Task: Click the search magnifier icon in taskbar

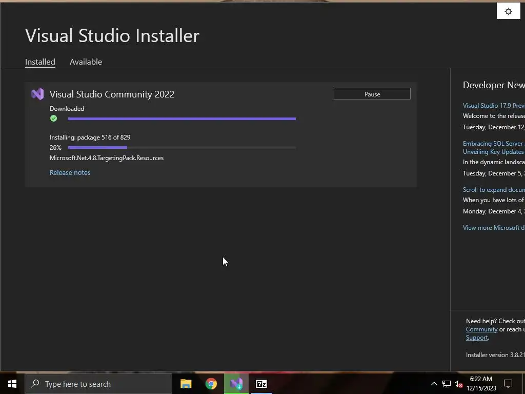Action: coord(35,384)
